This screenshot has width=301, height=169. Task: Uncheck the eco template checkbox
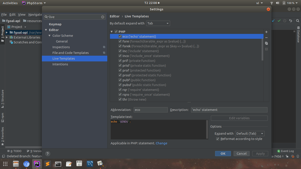[120, 36]
